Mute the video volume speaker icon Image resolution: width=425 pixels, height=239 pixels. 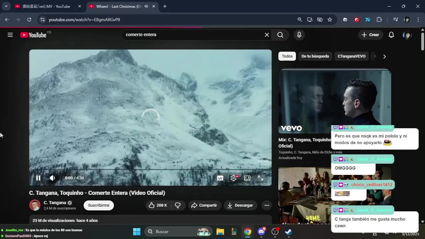(x=52, y=178)
